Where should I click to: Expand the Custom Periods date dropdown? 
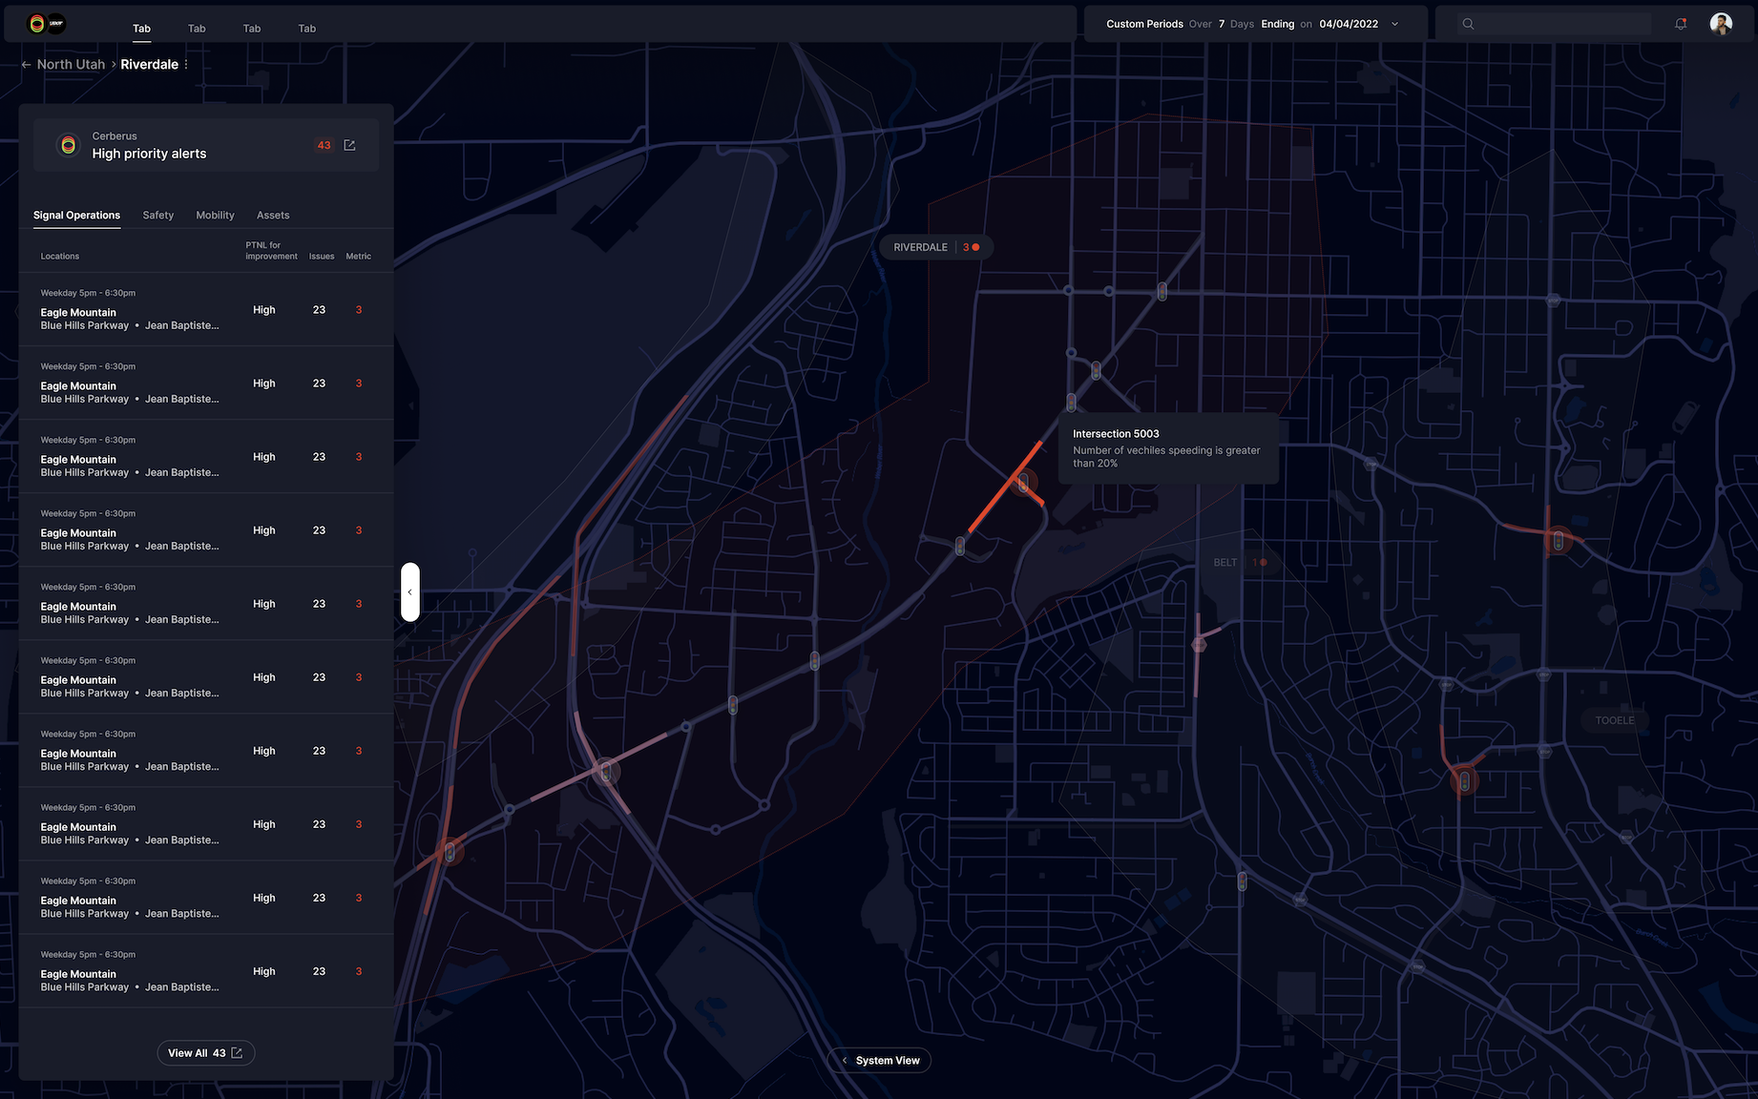(x=1394, y=24)
